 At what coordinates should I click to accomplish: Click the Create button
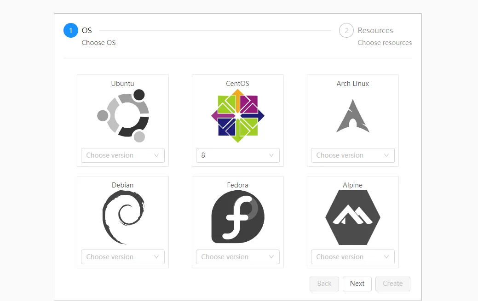click(x=392, y=284)
